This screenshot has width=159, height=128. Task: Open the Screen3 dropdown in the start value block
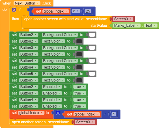coord(123,19)
